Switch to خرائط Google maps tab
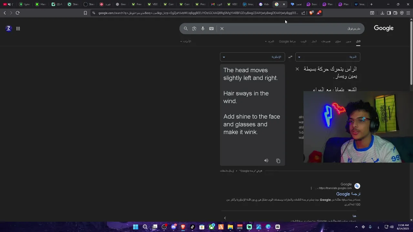Screen dimensions: 413x232 [x=287, y=41]
